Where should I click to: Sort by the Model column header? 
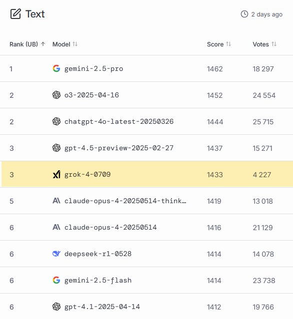(65, 44)
